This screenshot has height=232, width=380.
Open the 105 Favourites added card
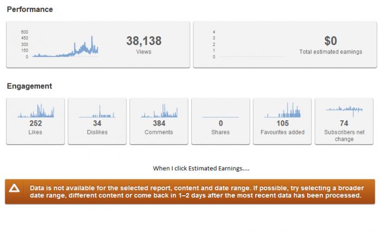[282, 121]
